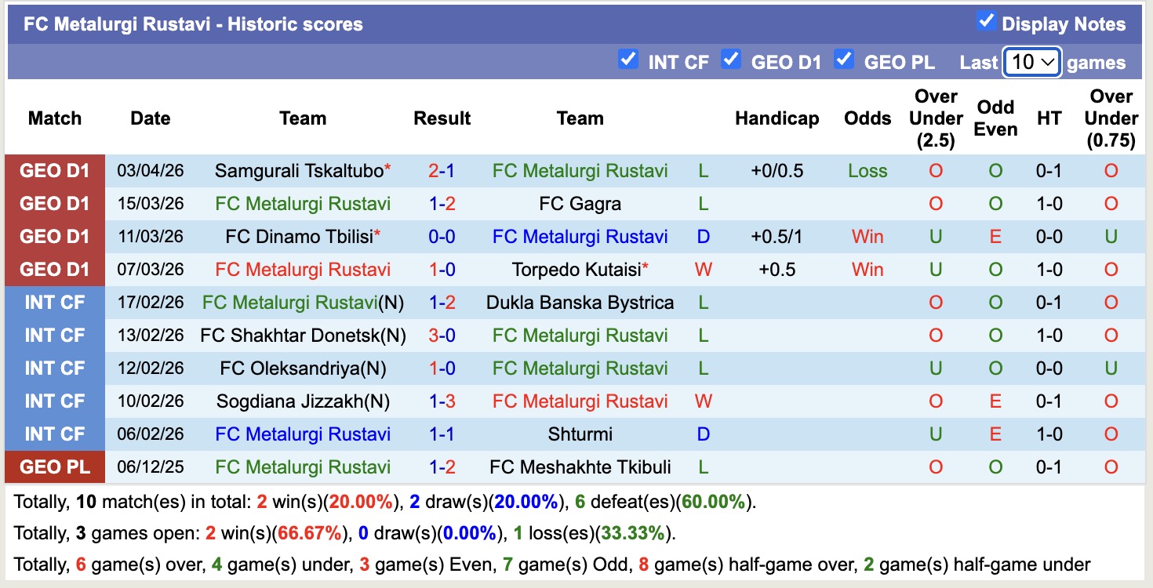Disable the GEO D1 filter checkbox
The width and height of the screenshot is (1153, 588).
tap(733, 59)
